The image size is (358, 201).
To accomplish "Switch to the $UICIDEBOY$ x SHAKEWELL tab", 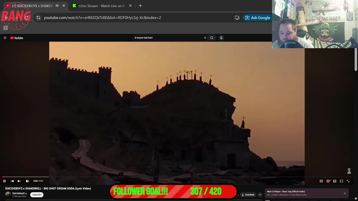I will click(32, 6).
